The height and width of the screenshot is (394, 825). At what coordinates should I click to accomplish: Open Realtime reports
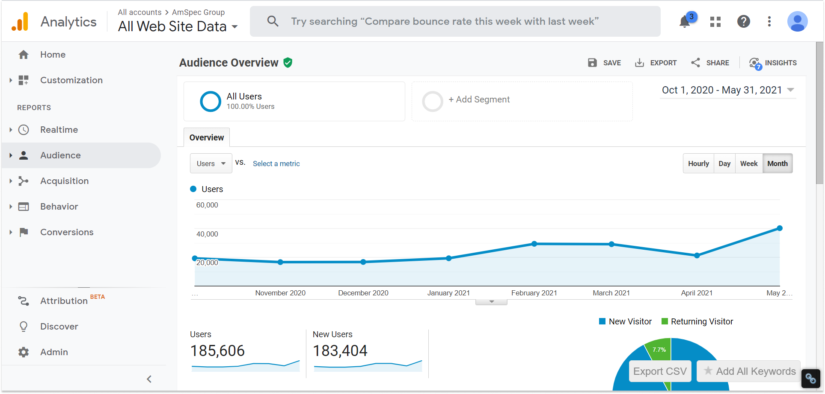tap(59, 130)
